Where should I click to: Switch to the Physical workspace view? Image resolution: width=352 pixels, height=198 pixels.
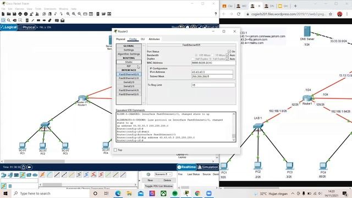pyautogui.click(x=28, y=27)
